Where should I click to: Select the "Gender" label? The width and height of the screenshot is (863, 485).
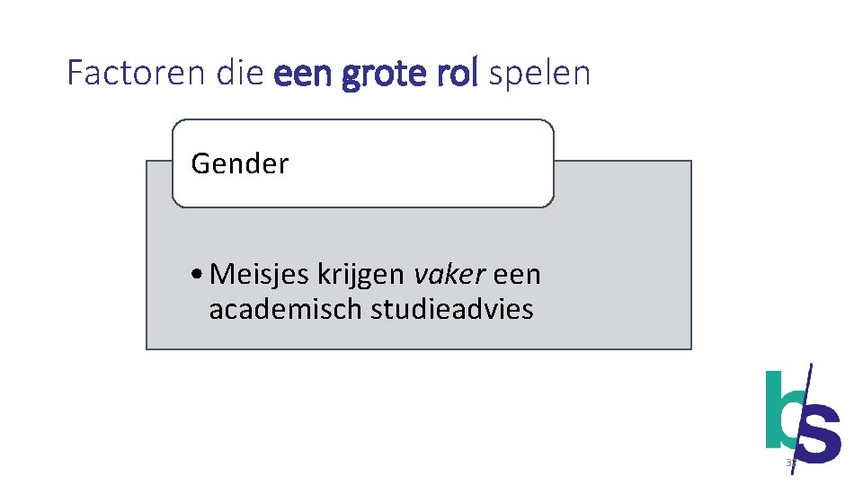240,164
